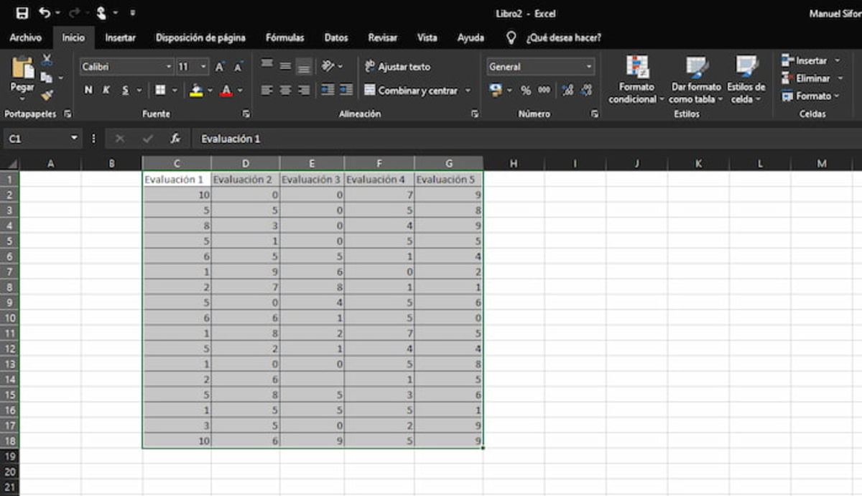Apply italic formatting using the K icon
The width and height of the screenshot is (862, 496).
point(106,90)
